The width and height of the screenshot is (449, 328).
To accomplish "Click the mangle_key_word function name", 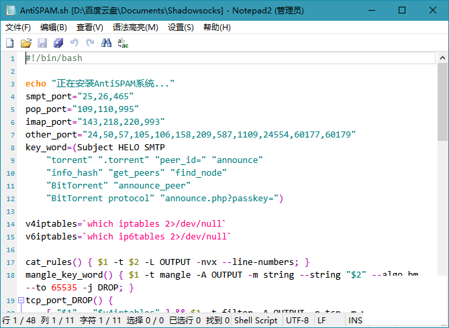I will click(64, 275).
